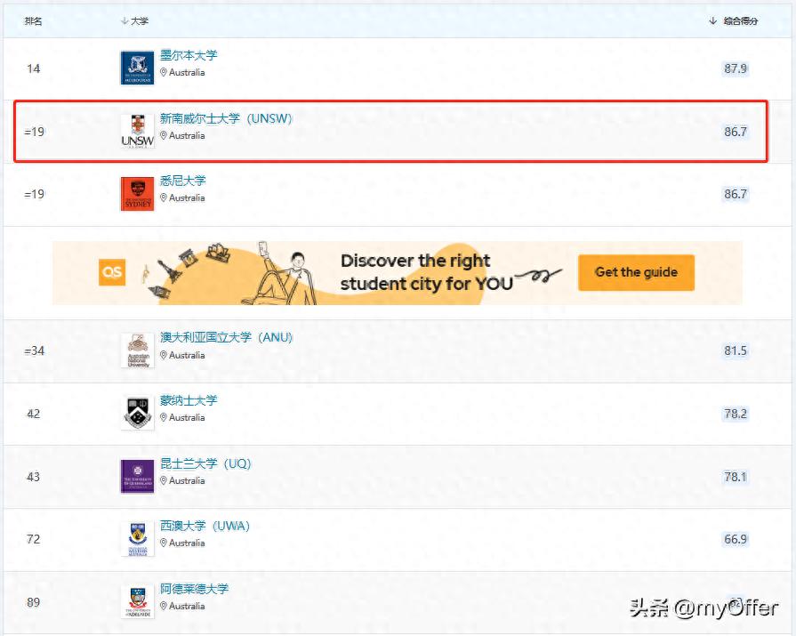Open the 阿德莱德大学 link
This screenshot has height=636, width=796.
[194, 589]
